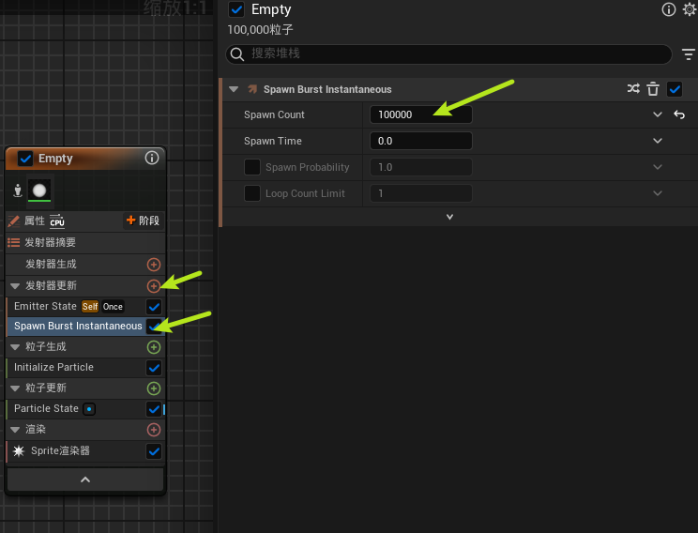
Task: Click the shuffle/version icon for Spawn Burst module
Action: tap(633, 88)
